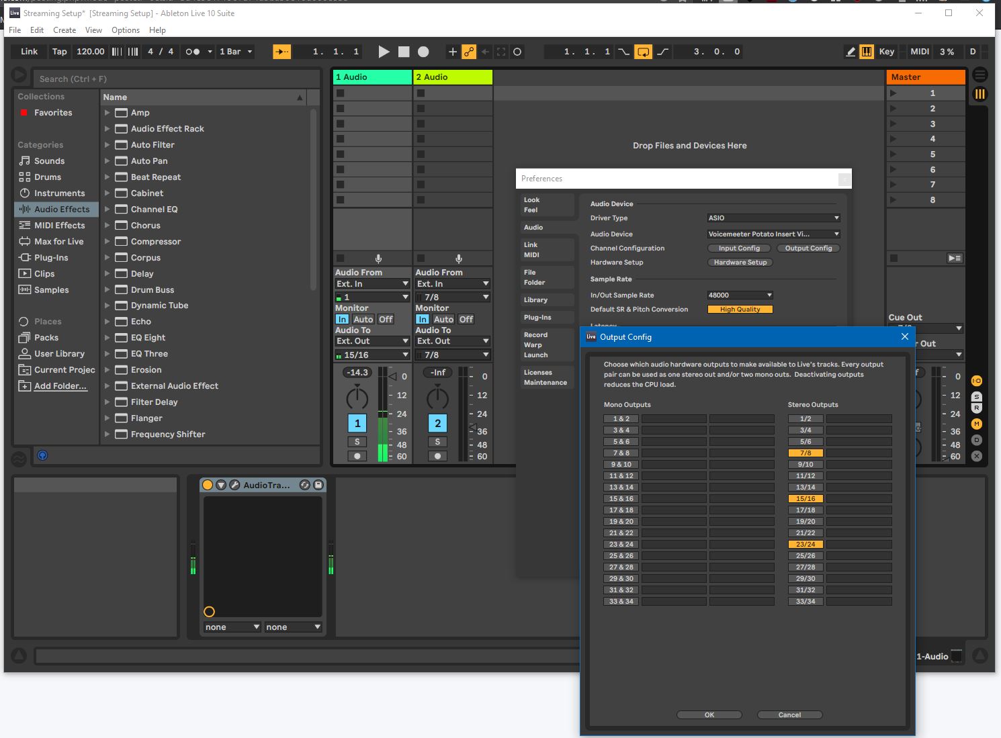Click the Hardware Setup button
Screen dimensions: 1001x738
[740, 263]
